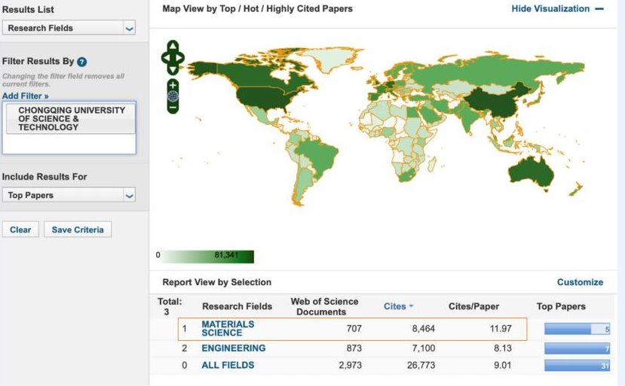Reset map view with the globe icon

(x=173, y=96)
